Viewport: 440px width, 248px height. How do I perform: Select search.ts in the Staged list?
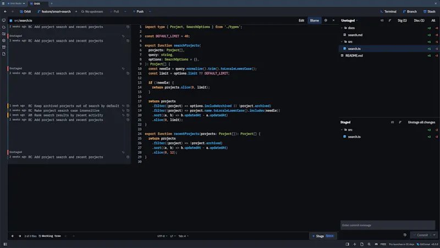pyautogui.click(x=389, y=137)
